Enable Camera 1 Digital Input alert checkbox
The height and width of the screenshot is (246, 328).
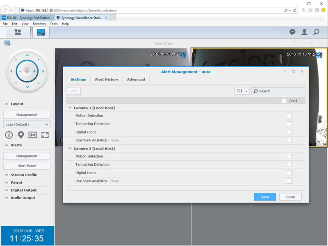pos(289,132)
